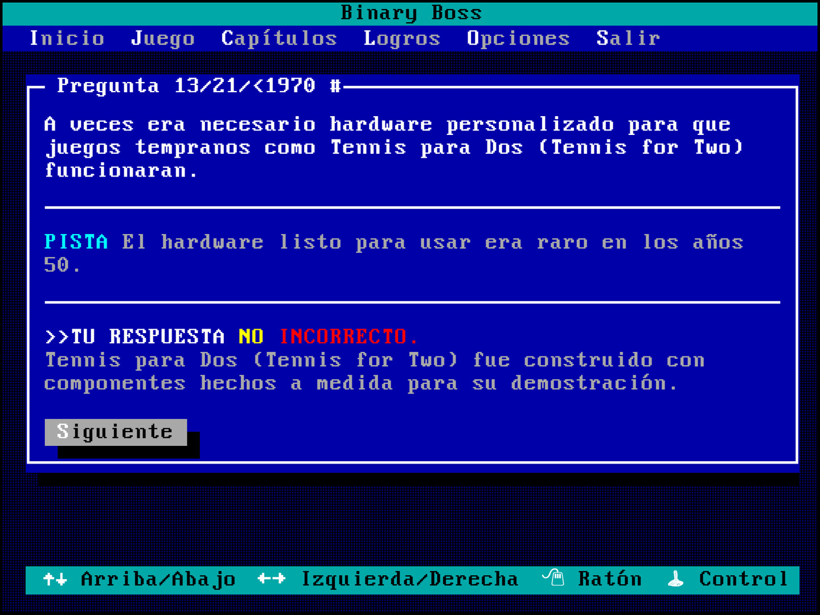The image size is (820, 615).
Task: Open the Opciones menu
Action: tap(518, 38)
